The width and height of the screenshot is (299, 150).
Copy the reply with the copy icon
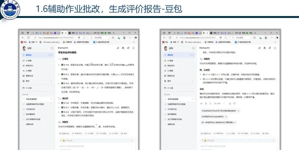[x=206, y=103]
